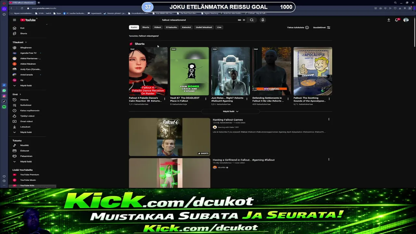416x234 pixels.
Task: Open TikTok in Opera sidebar
Action: 4,101
